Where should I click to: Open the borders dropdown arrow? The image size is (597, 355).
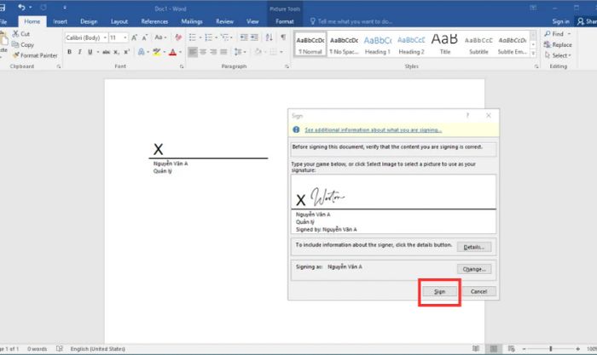pos(281,52)
